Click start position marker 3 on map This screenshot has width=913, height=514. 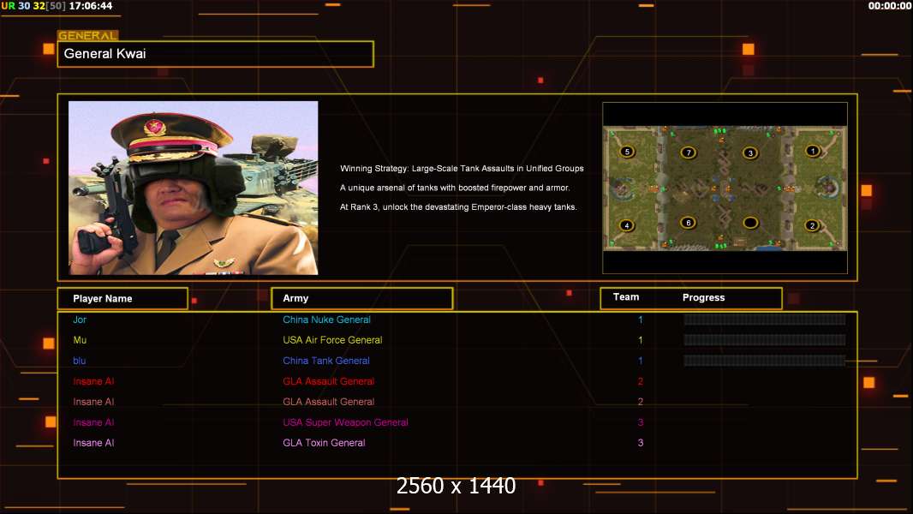tap(750, 153)
